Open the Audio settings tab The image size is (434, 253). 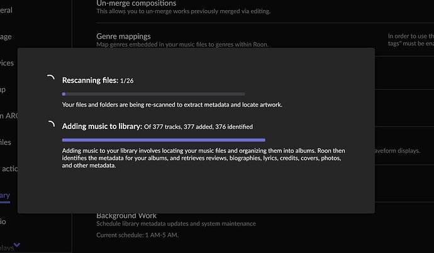point(5,221)
